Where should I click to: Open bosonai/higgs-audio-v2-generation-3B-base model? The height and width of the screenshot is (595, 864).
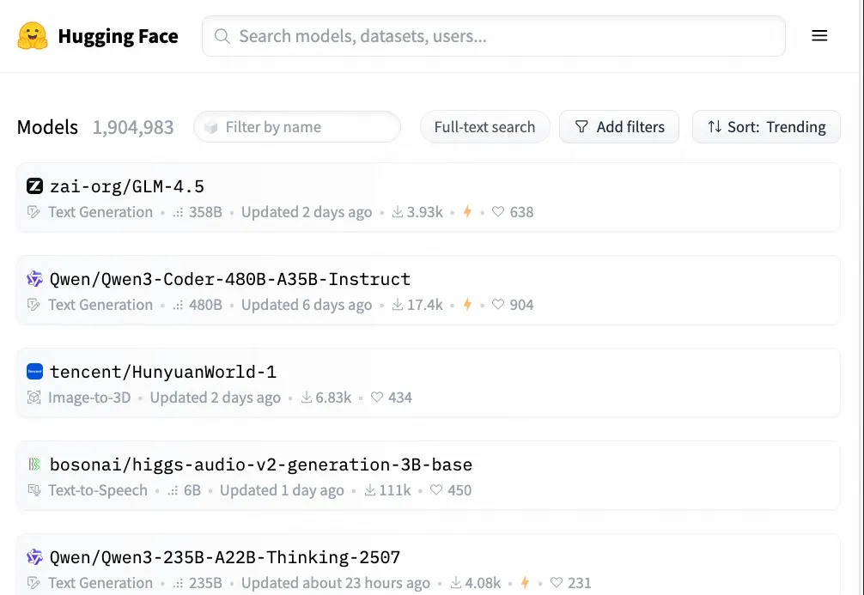(260, 464)
